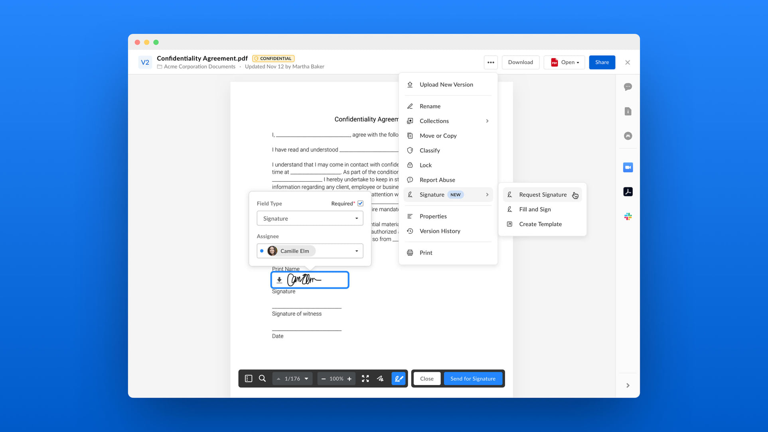This screenshot has height=432, width=768.
Task: Increase zoom with the plus button
Action: (x=349, y=379)
